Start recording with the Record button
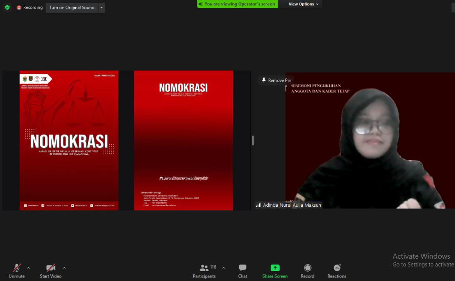 tap(308, 271)
